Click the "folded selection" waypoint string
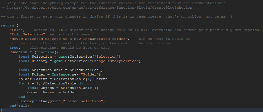Screen dimensions: 263x112 click(x=83, y=101)
